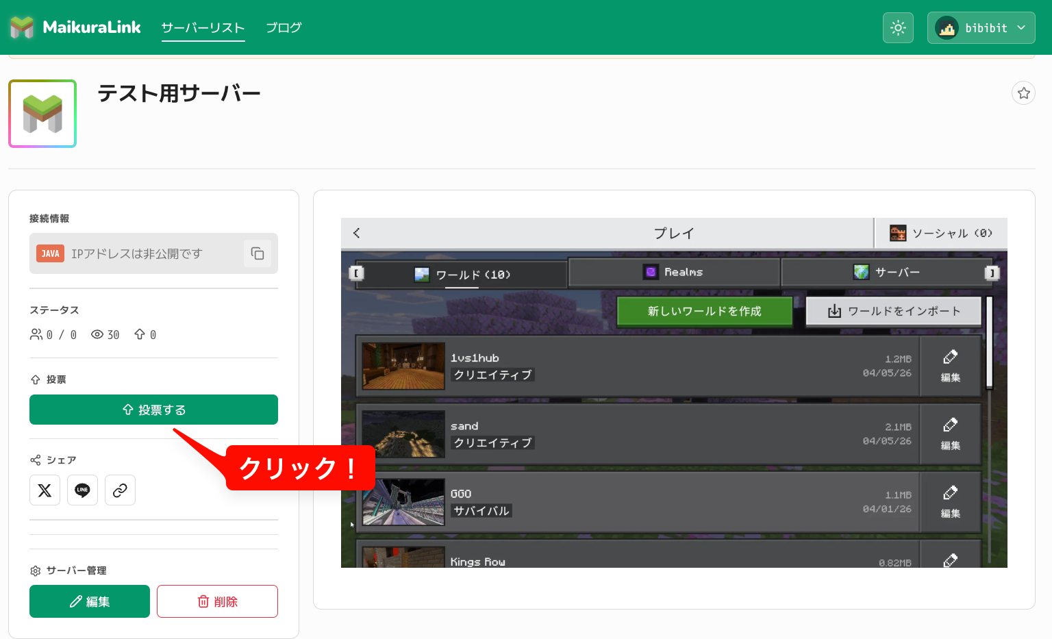This screenshot has width=1052, height=639.
Task: Open the サーバーリスト navigation tab
Action: [x=203, y=27]
